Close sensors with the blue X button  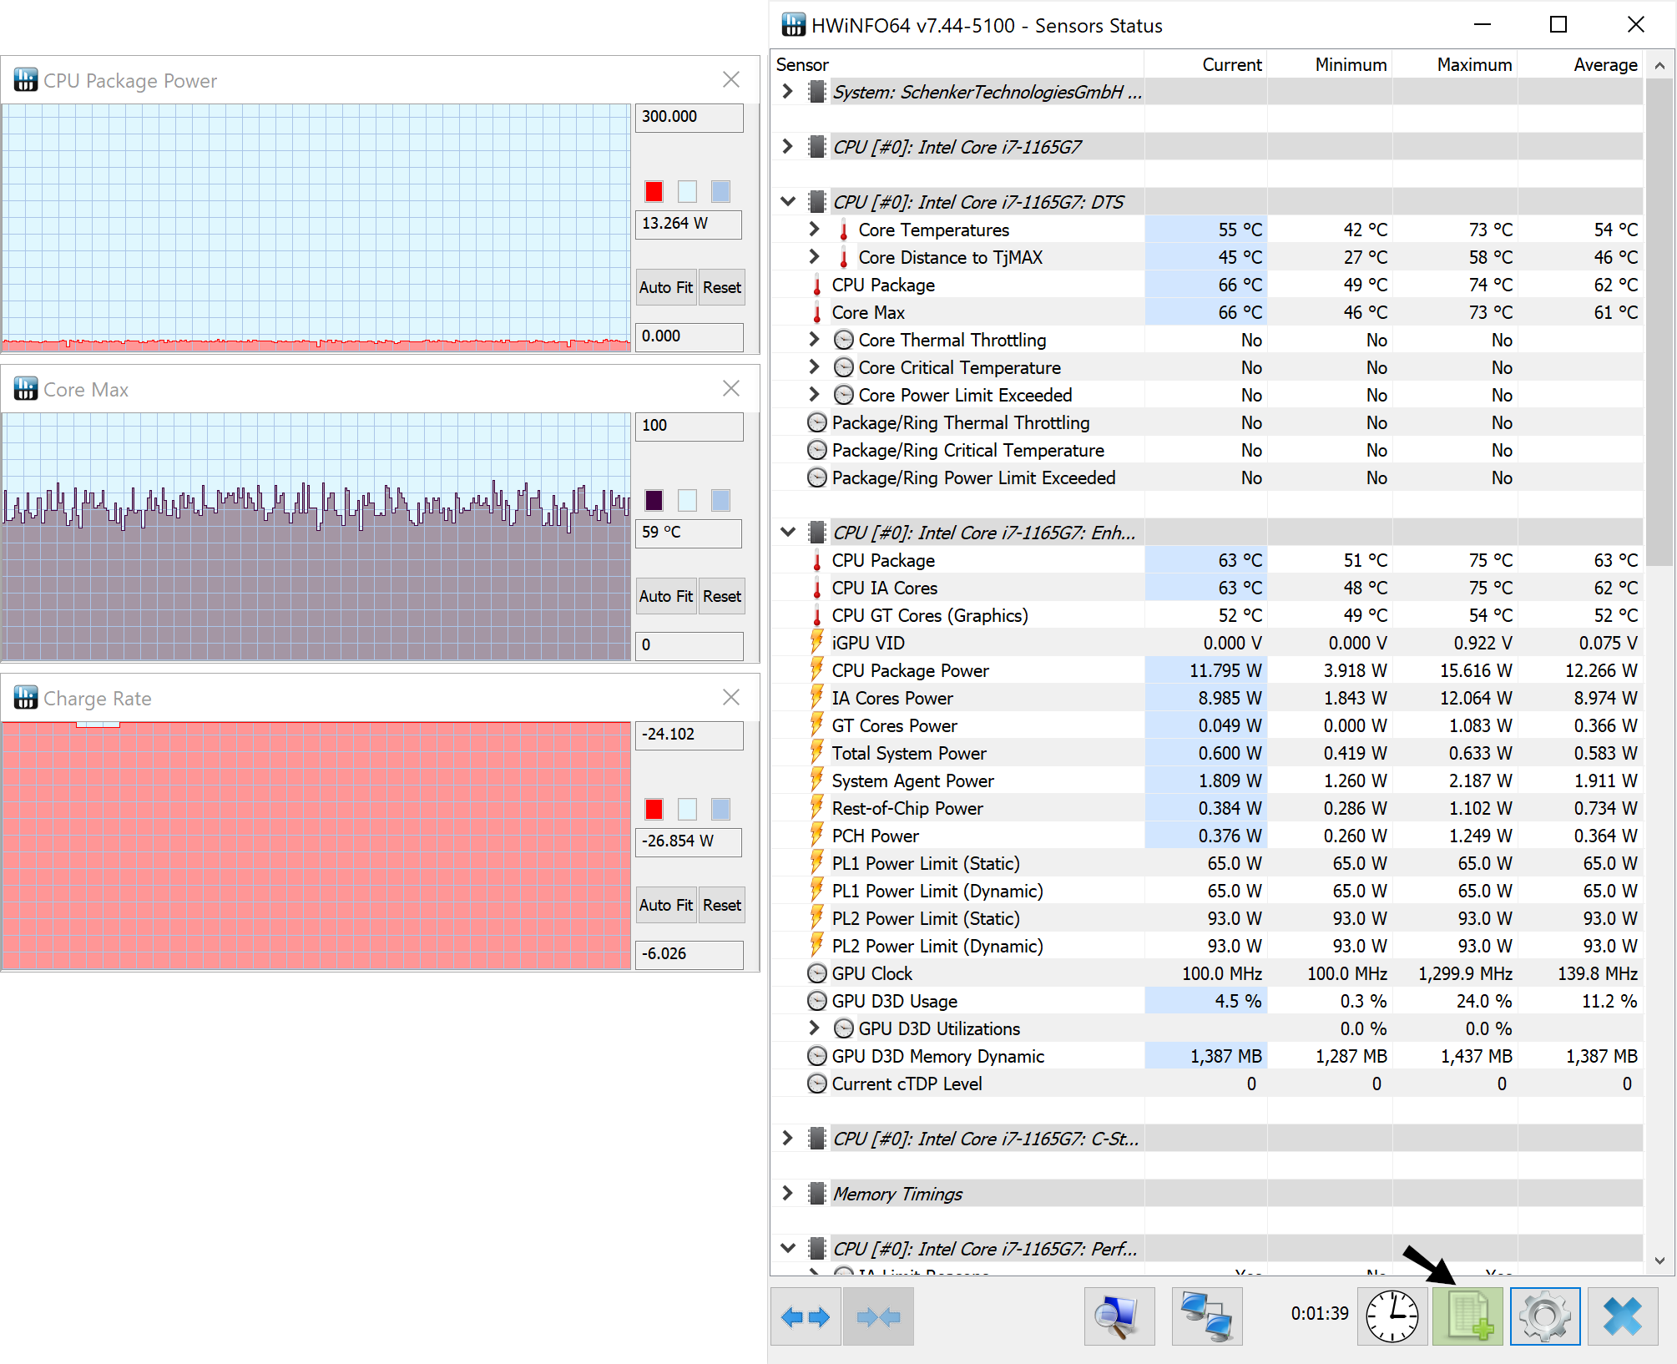[x=1623, y=1316]
